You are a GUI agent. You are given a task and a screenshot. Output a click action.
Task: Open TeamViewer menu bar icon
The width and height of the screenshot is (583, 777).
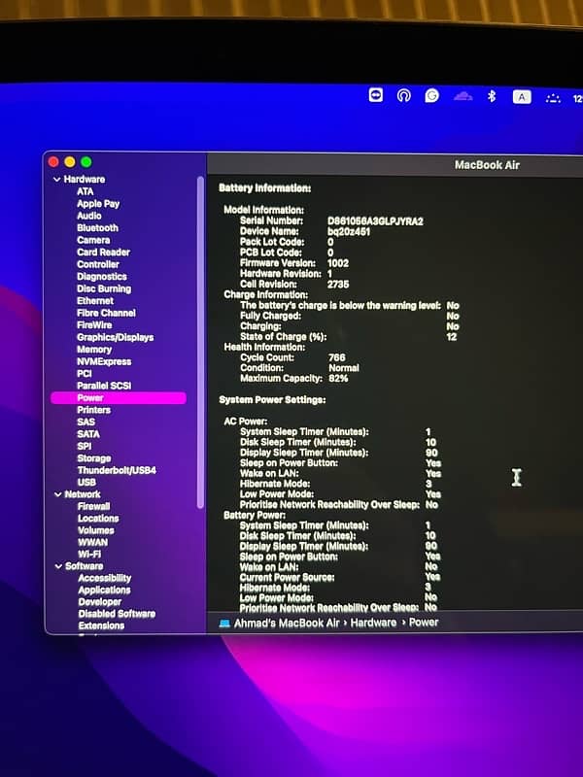376,94
